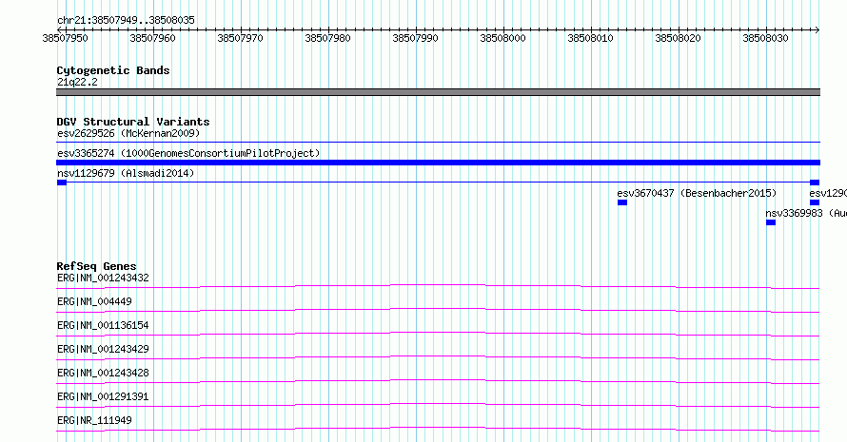Click the DGV Structural Variants track title
This screenshot has height=442, width=847.
coord(133,122)
